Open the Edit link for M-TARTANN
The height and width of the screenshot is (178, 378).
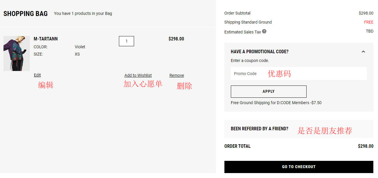(37, 75)
